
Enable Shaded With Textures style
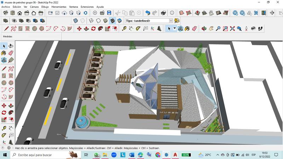click(x=112, y=20)
